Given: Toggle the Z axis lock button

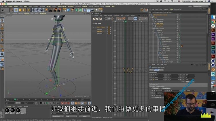Looking at the screenshot, I should click(42, 10).
